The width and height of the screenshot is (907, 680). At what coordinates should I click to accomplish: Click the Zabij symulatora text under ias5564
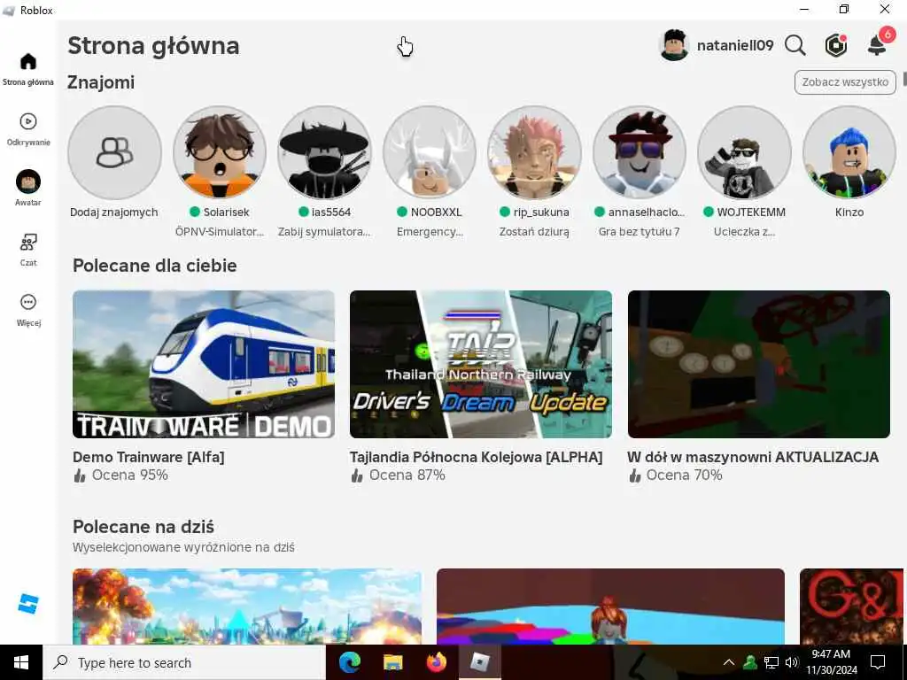coord(324,232)
